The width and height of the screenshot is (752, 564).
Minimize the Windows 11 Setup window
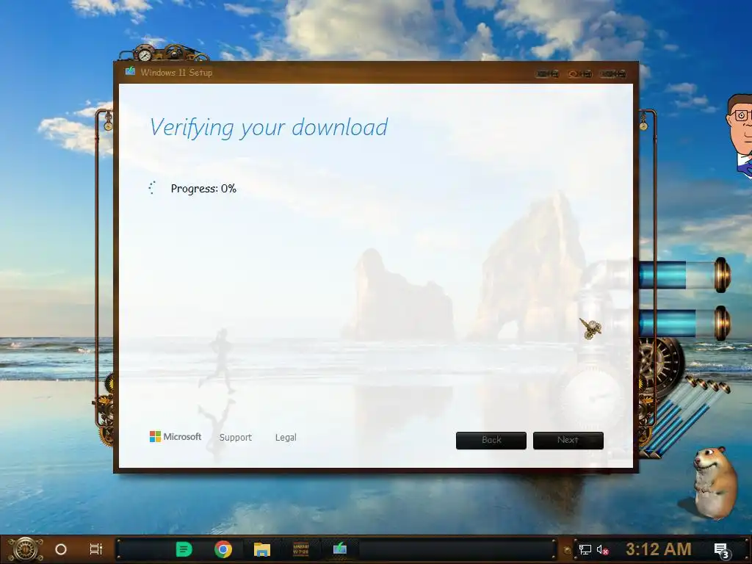point(548,74)
